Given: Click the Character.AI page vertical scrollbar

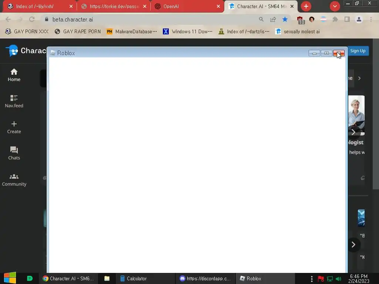Looking at the screenshot, I should point(376,114).
